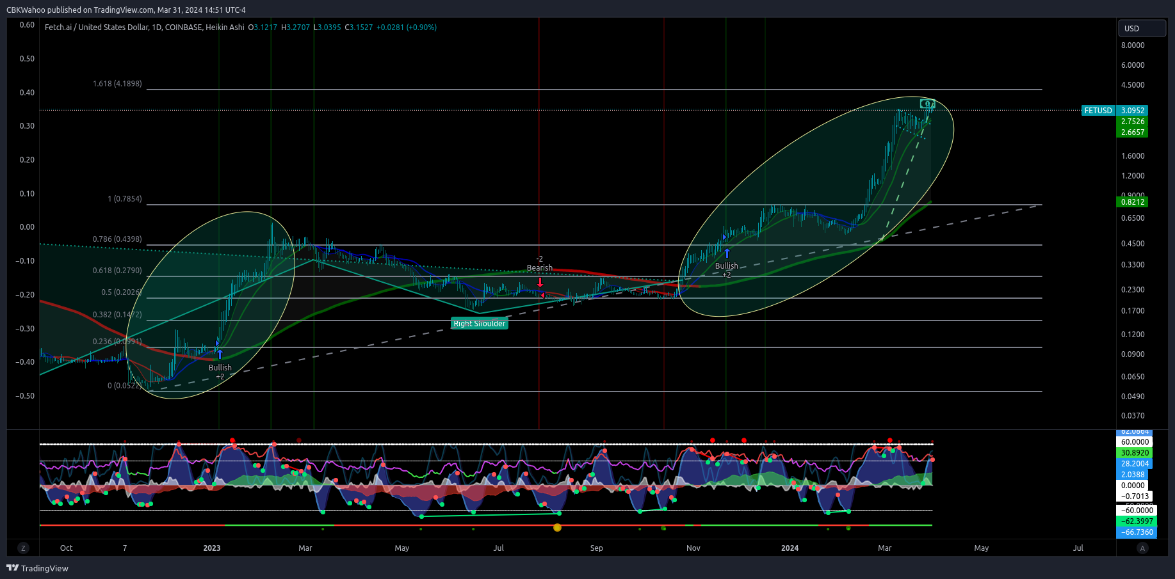Click the 2023 label on time axis
The height and width of the screenshot is (579, 1175).
pos(212,548)
